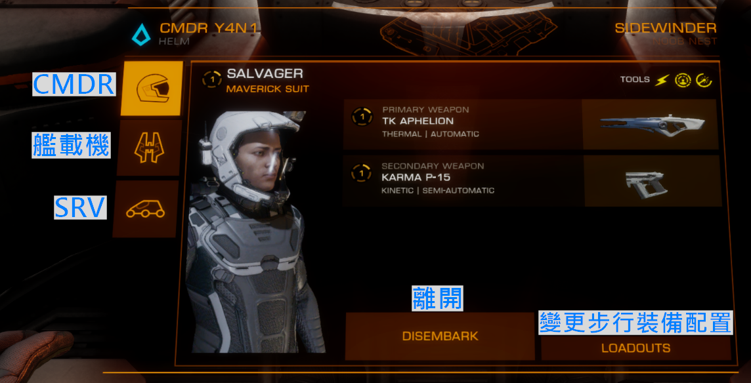Click the Sidewinder ship name label

(666, 28)
